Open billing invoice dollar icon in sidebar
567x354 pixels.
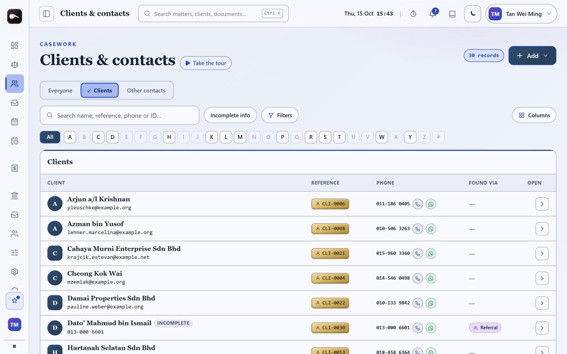tap(15, 168)
